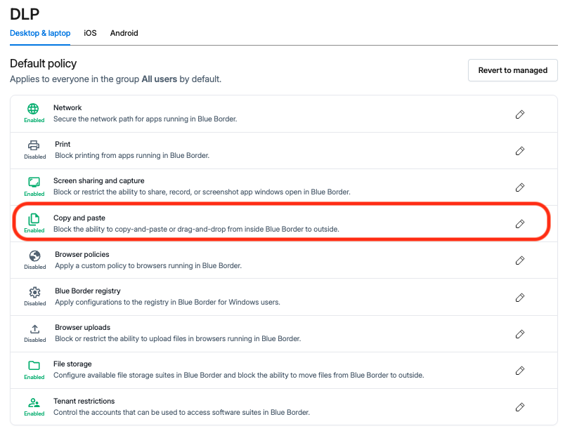The image size is (565, 431).
Task: Click the DLP page title
Action: point(25,14)
